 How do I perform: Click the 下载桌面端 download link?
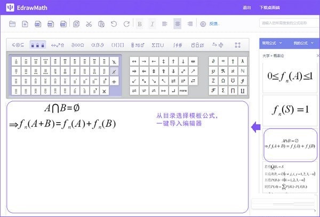click(269, 7)
